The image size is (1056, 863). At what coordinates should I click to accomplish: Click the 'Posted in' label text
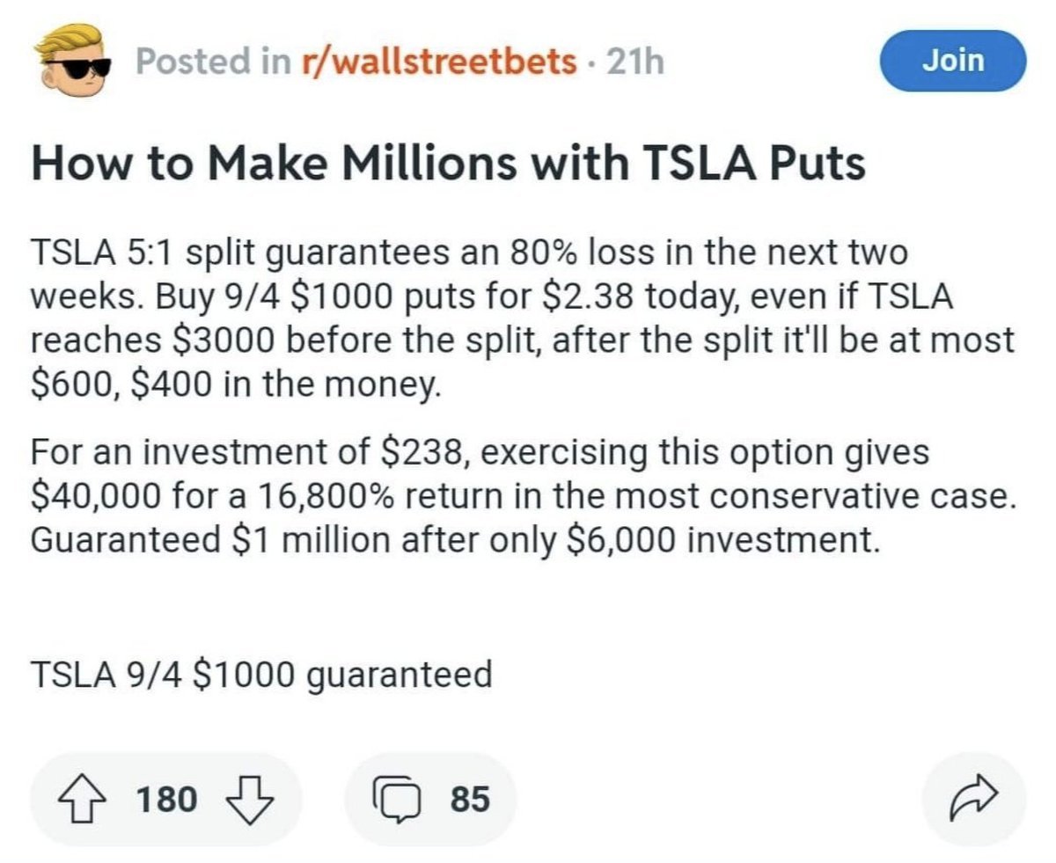211,62
